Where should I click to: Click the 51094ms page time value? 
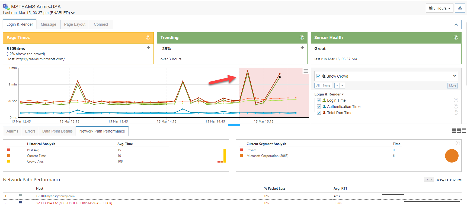tap(16, 49)
